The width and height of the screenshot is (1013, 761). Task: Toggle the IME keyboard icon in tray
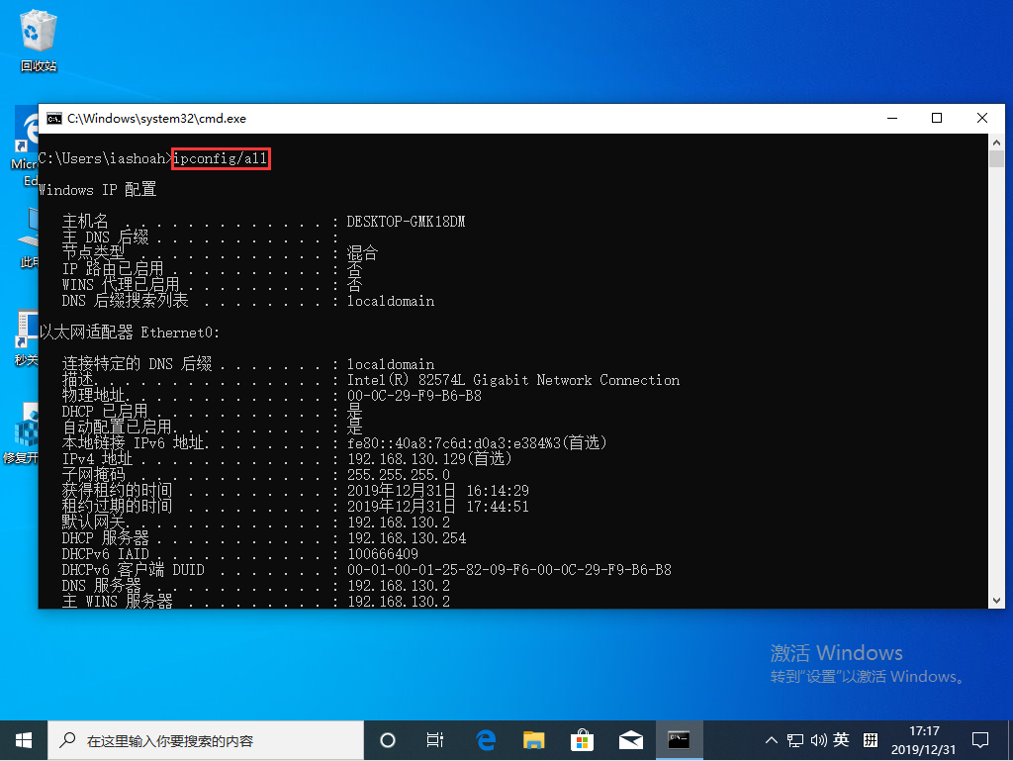pyautogui.click(x=869, y=740)
